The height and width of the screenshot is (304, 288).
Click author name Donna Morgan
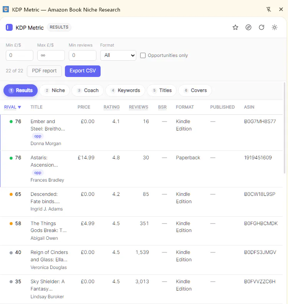(46, 144)
